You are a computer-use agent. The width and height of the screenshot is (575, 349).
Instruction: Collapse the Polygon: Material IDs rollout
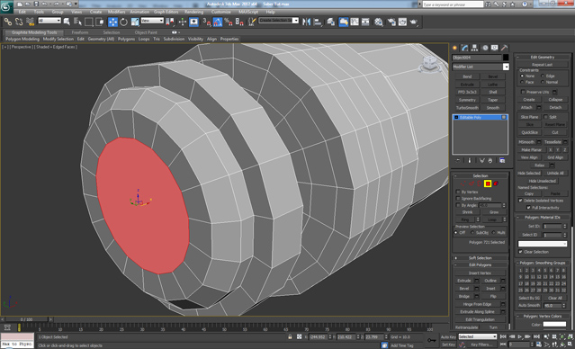pos(543,217)
